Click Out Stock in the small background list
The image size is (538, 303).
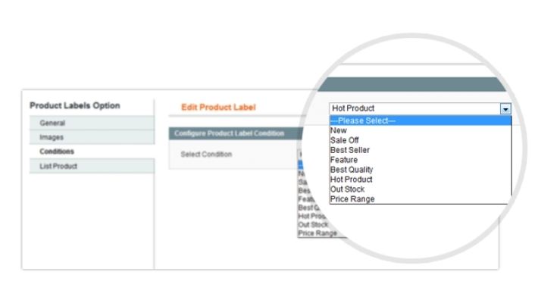[313, 225]
